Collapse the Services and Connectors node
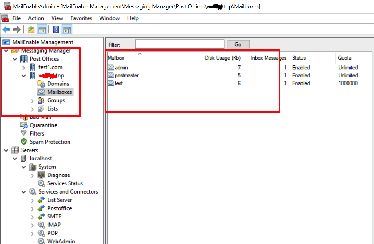 click(24, 192)
